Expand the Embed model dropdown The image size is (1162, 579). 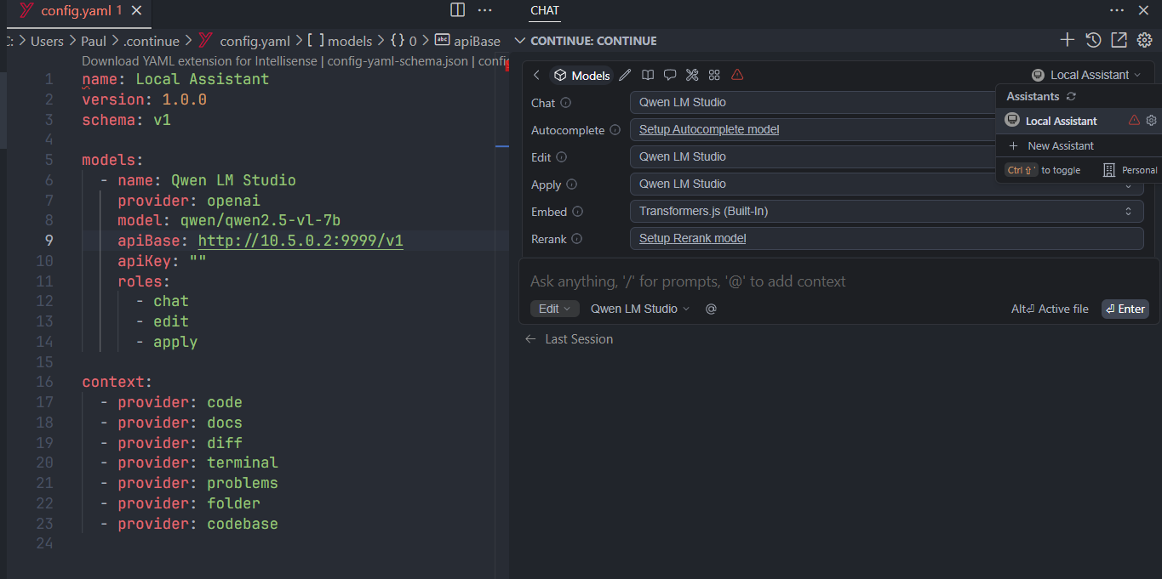pyautogui.click(x=886, y=211)
